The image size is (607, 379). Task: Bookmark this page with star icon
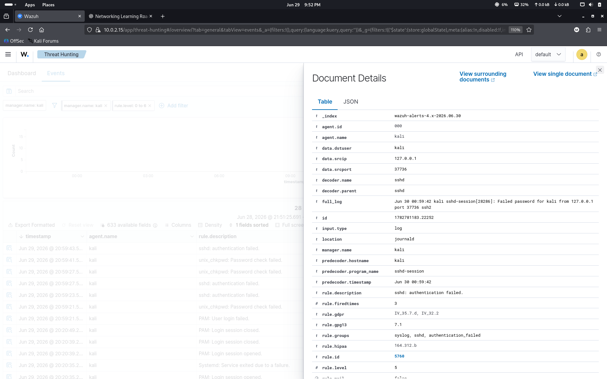pyautogui.click(x=529, y=30)
